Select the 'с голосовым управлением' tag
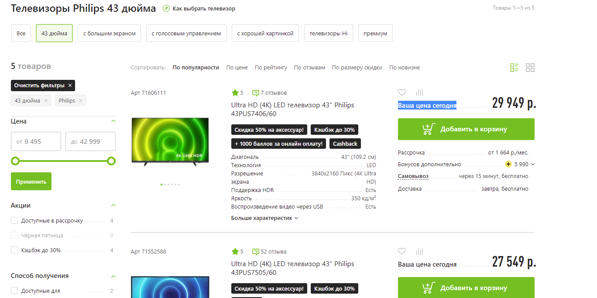 (x=186, y=33)
